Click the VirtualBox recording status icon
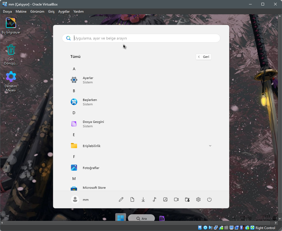 (237, 228)
